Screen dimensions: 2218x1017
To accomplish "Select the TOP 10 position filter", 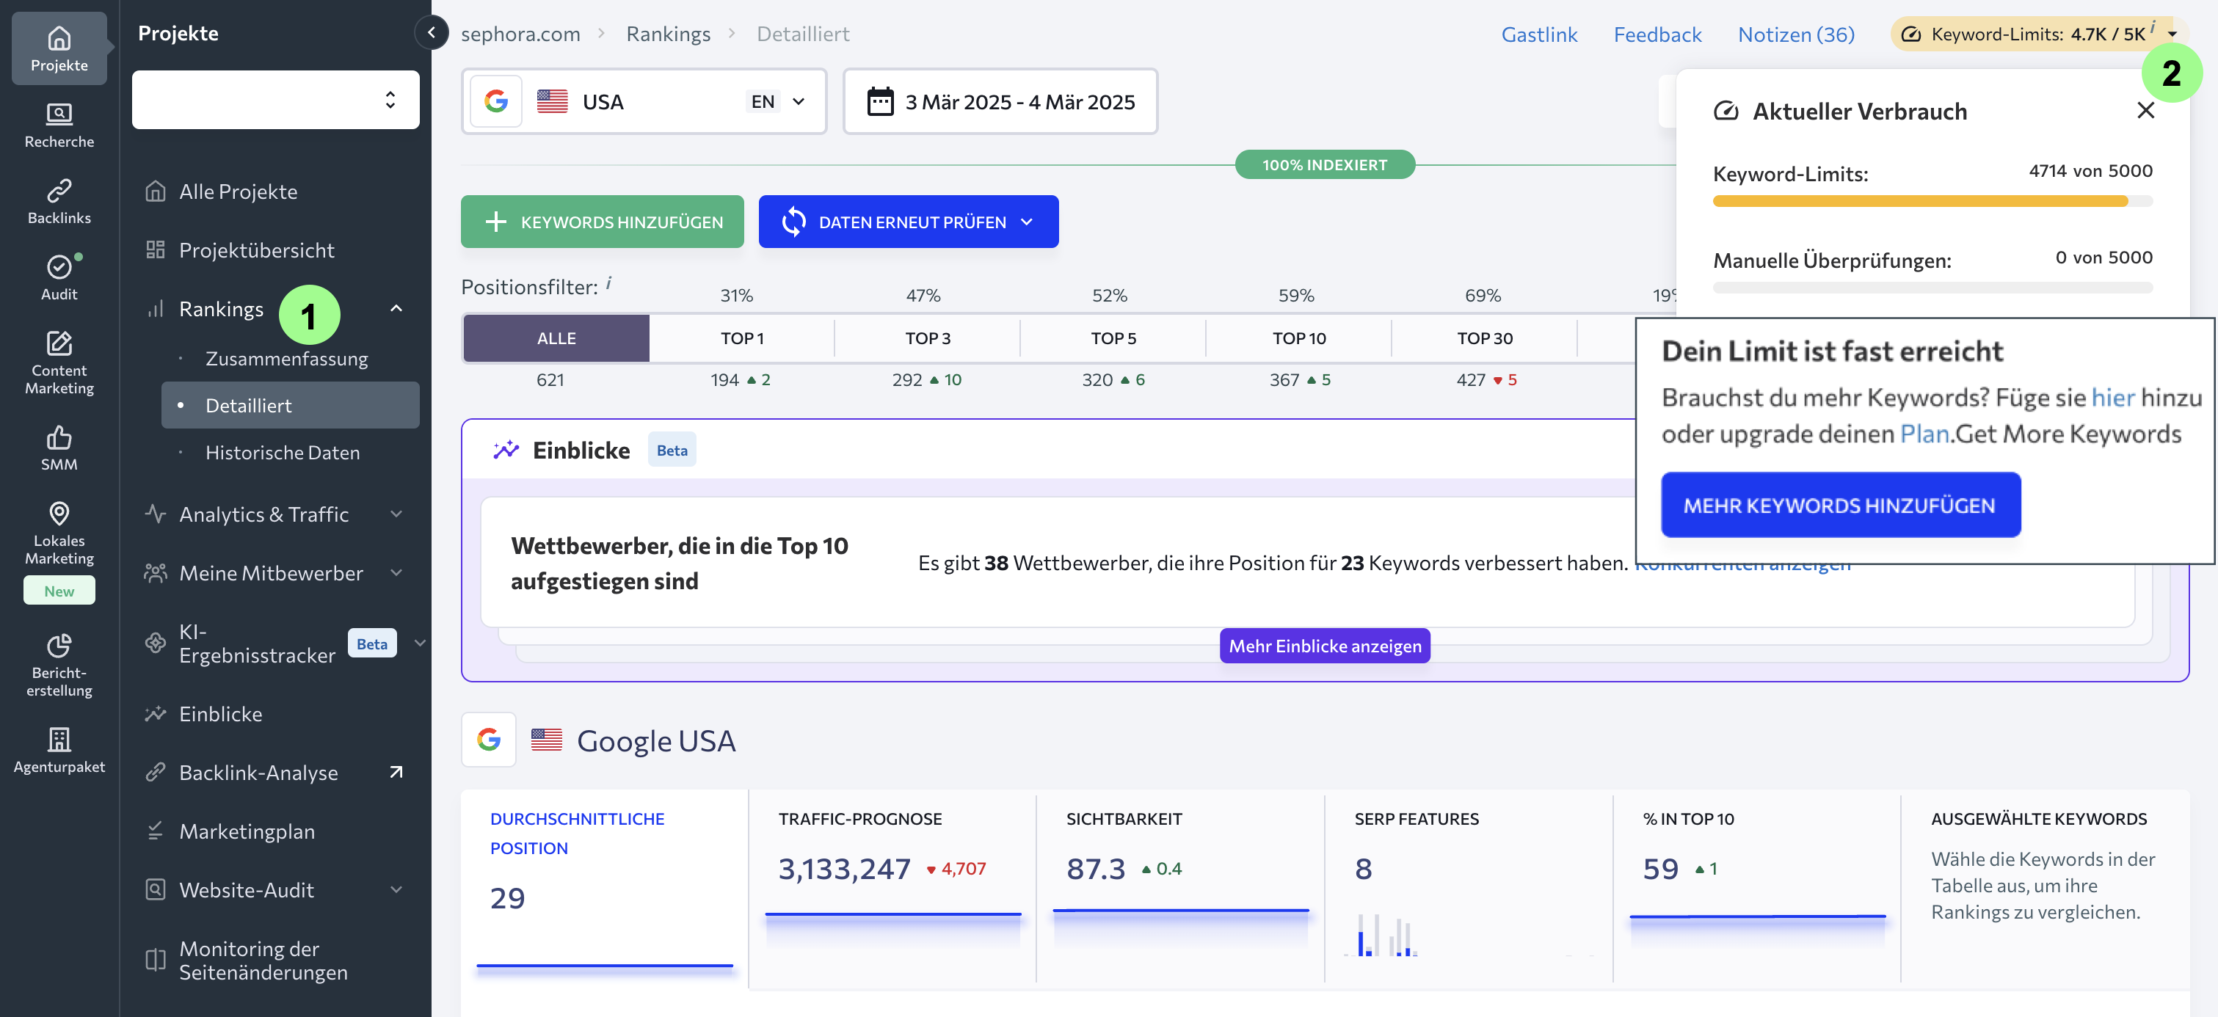I will pos(1299,338).
